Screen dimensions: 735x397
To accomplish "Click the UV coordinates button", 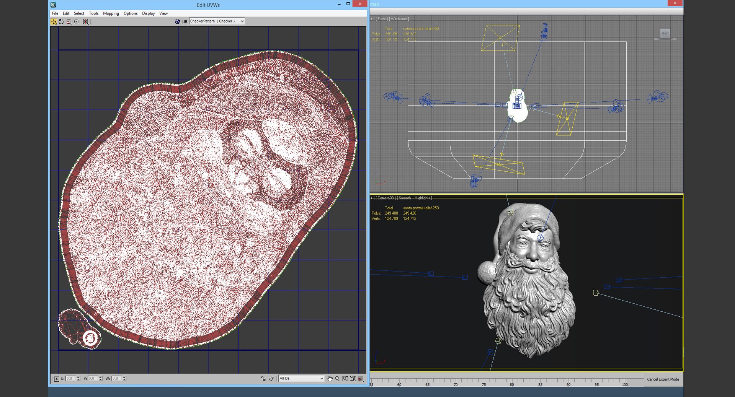I will [x=185, y=21].
